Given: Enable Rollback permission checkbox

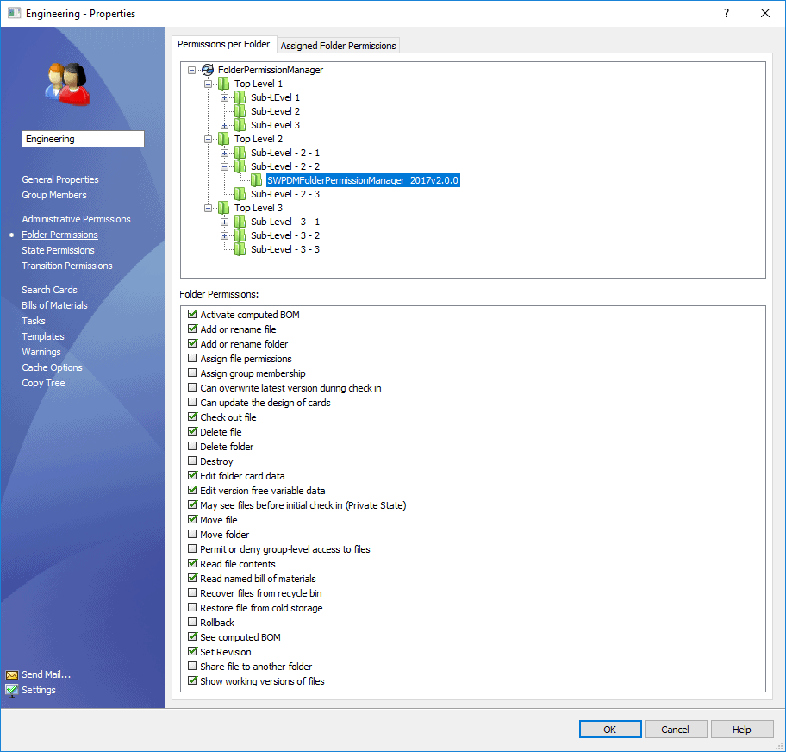Looking at the screenshot, I should (192, 622).
